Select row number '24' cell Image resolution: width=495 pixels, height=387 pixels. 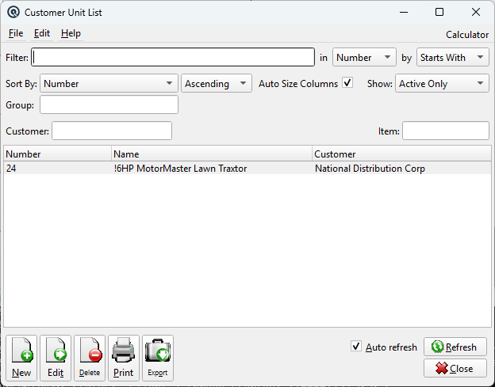tap(57, 169)
